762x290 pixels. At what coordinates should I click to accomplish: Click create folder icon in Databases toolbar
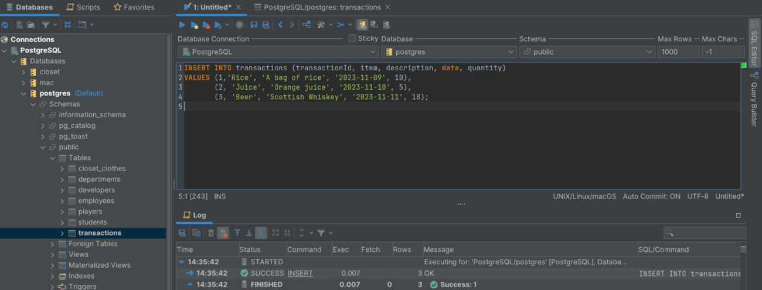30,25
